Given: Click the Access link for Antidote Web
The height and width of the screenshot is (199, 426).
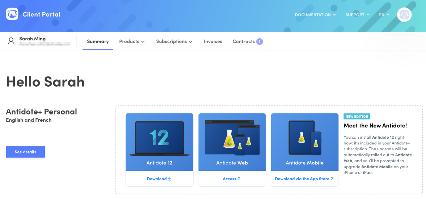Looking at the screenshot, I should coord(232,179).
